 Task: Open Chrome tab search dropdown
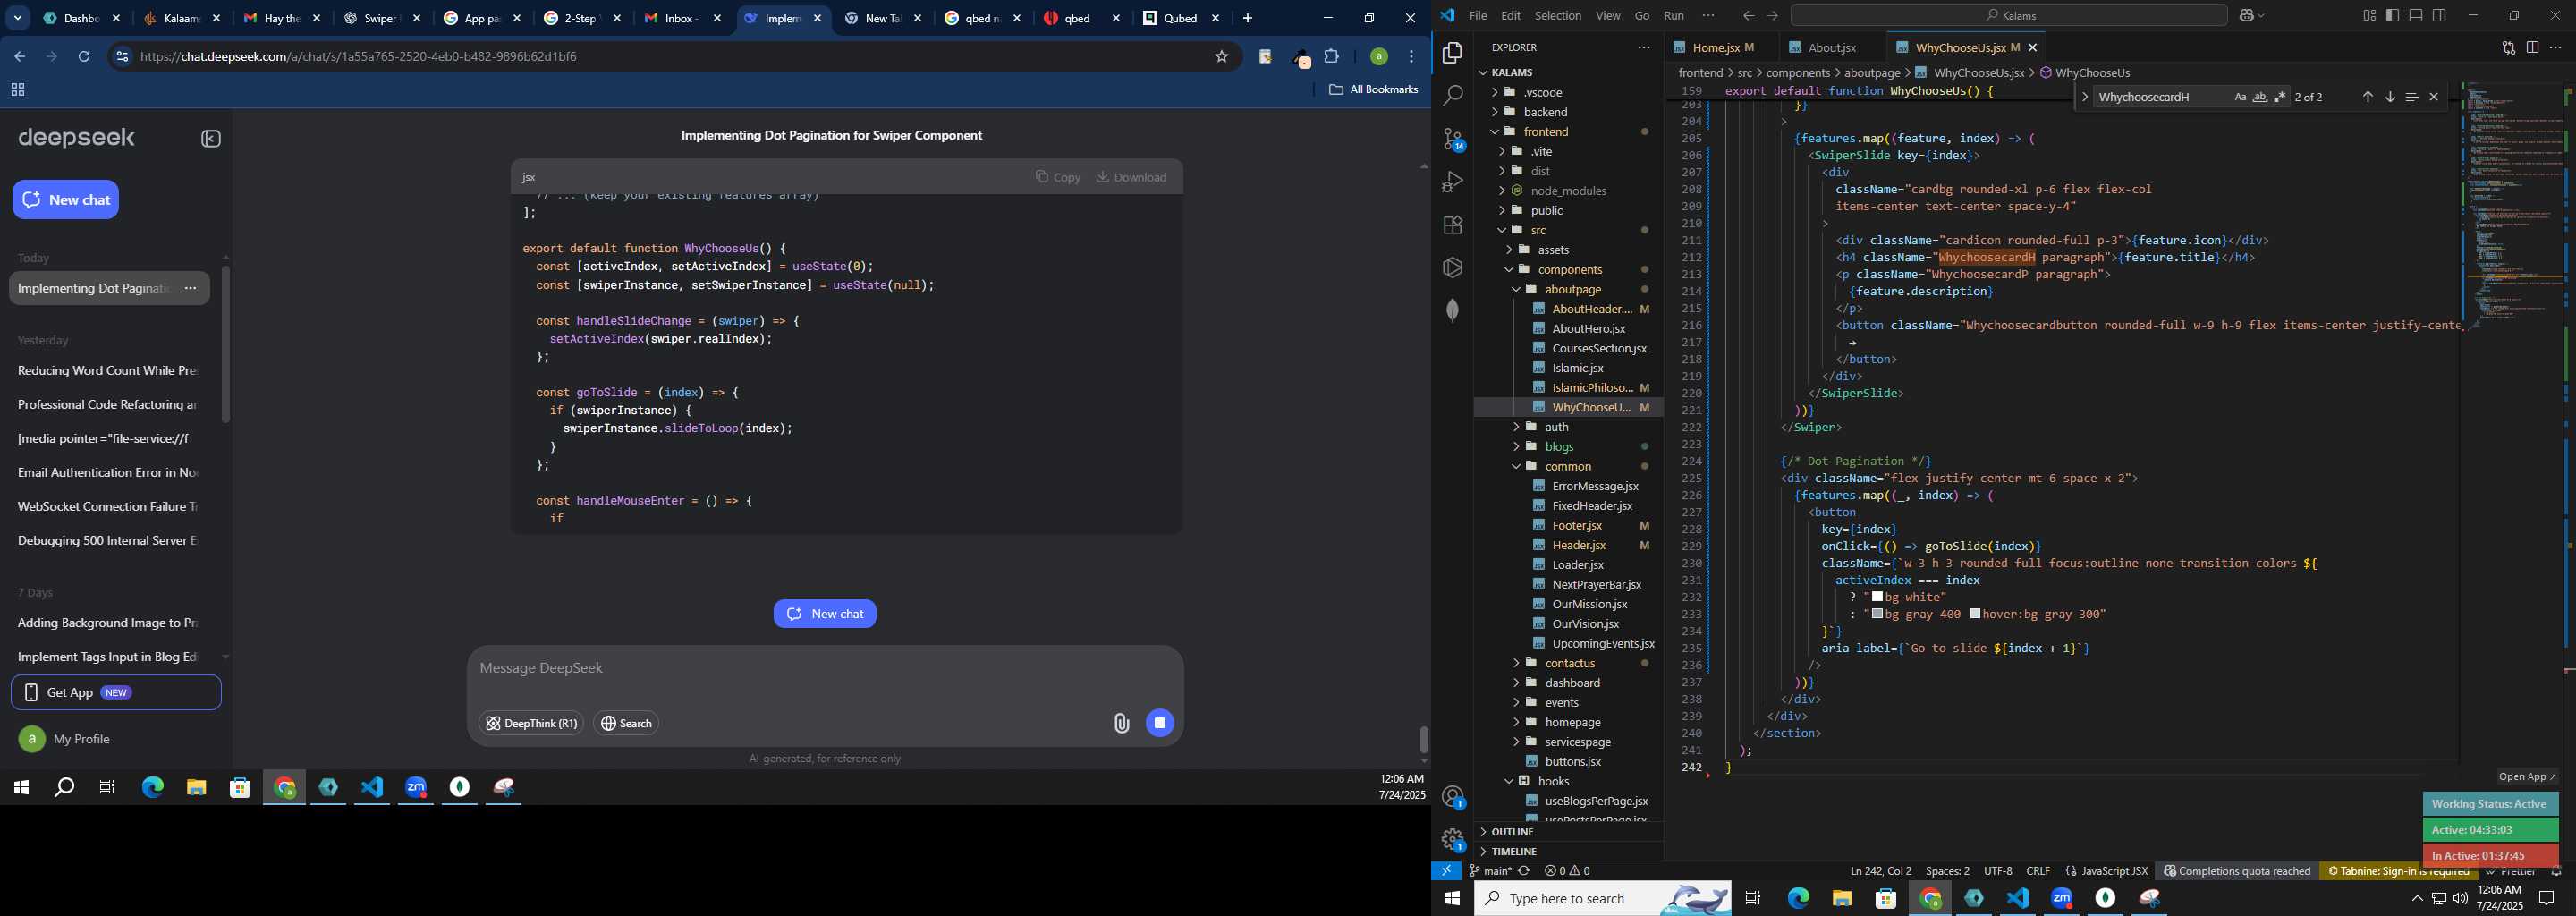click(x=18, y=18)
